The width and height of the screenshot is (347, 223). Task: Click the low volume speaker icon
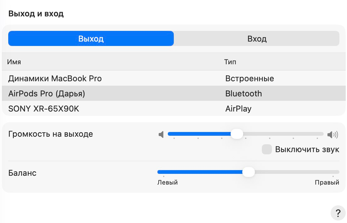pyautogui.click(x=161, y=135)
